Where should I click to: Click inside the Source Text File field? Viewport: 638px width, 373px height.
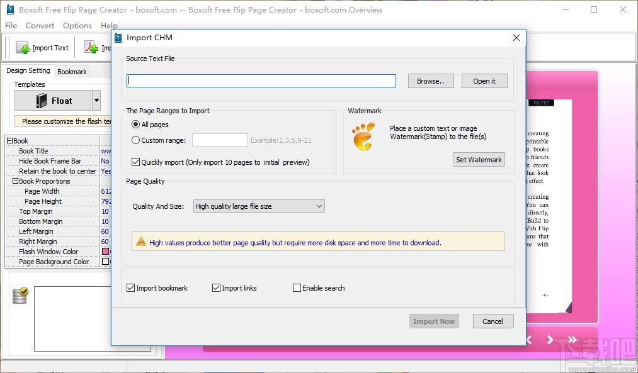[261, 81]
